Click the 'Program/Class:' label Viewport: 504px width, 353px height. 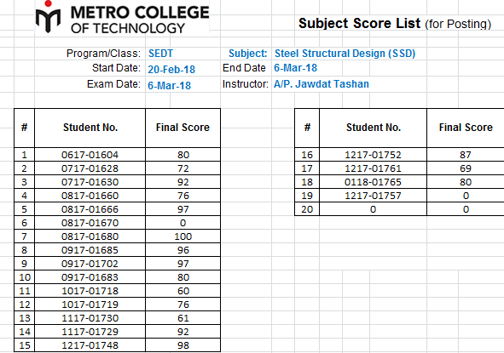click(x=103, y=54)
